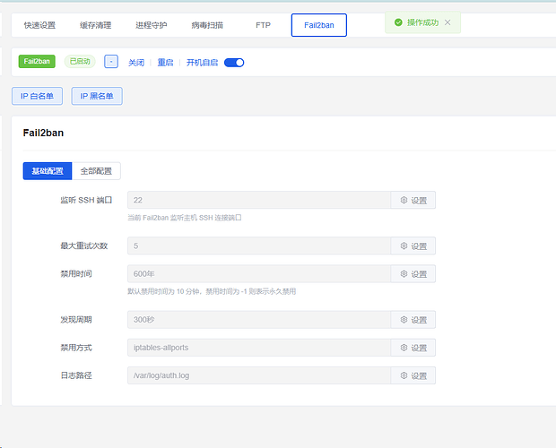Screen dimensions: 556x448
Task: Open the IP 白名单 button
Action: [38, 96]
